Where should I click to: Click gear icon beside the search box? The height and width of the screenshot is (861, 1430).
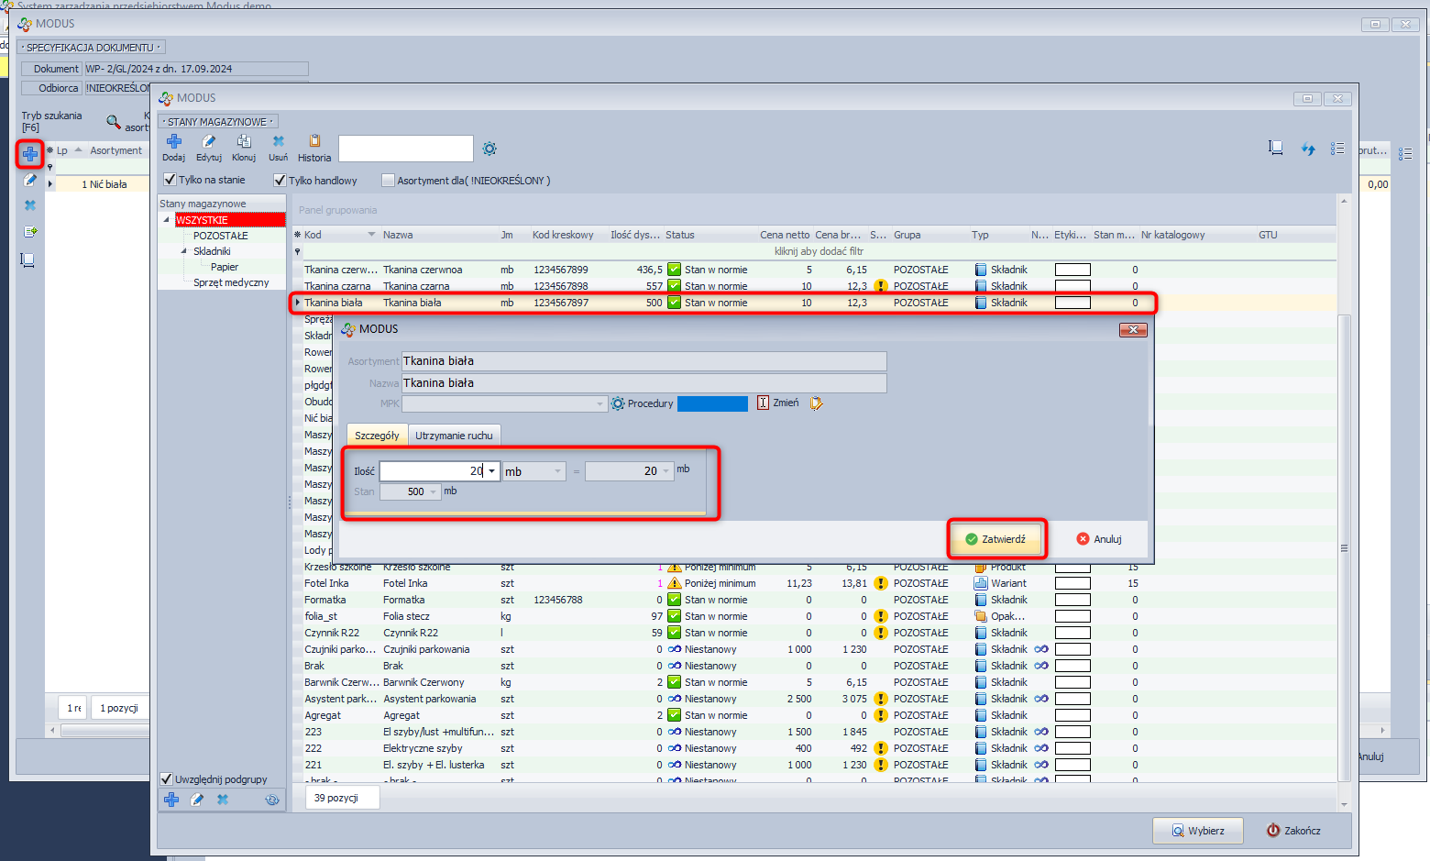click(x=489, y=149)
